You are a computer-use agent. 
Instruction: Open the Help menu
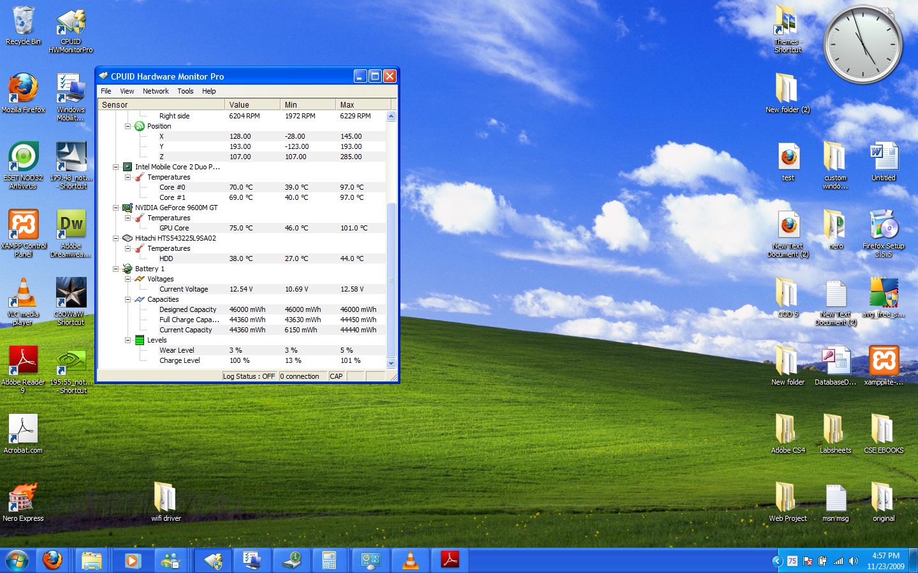coord(209,91)
